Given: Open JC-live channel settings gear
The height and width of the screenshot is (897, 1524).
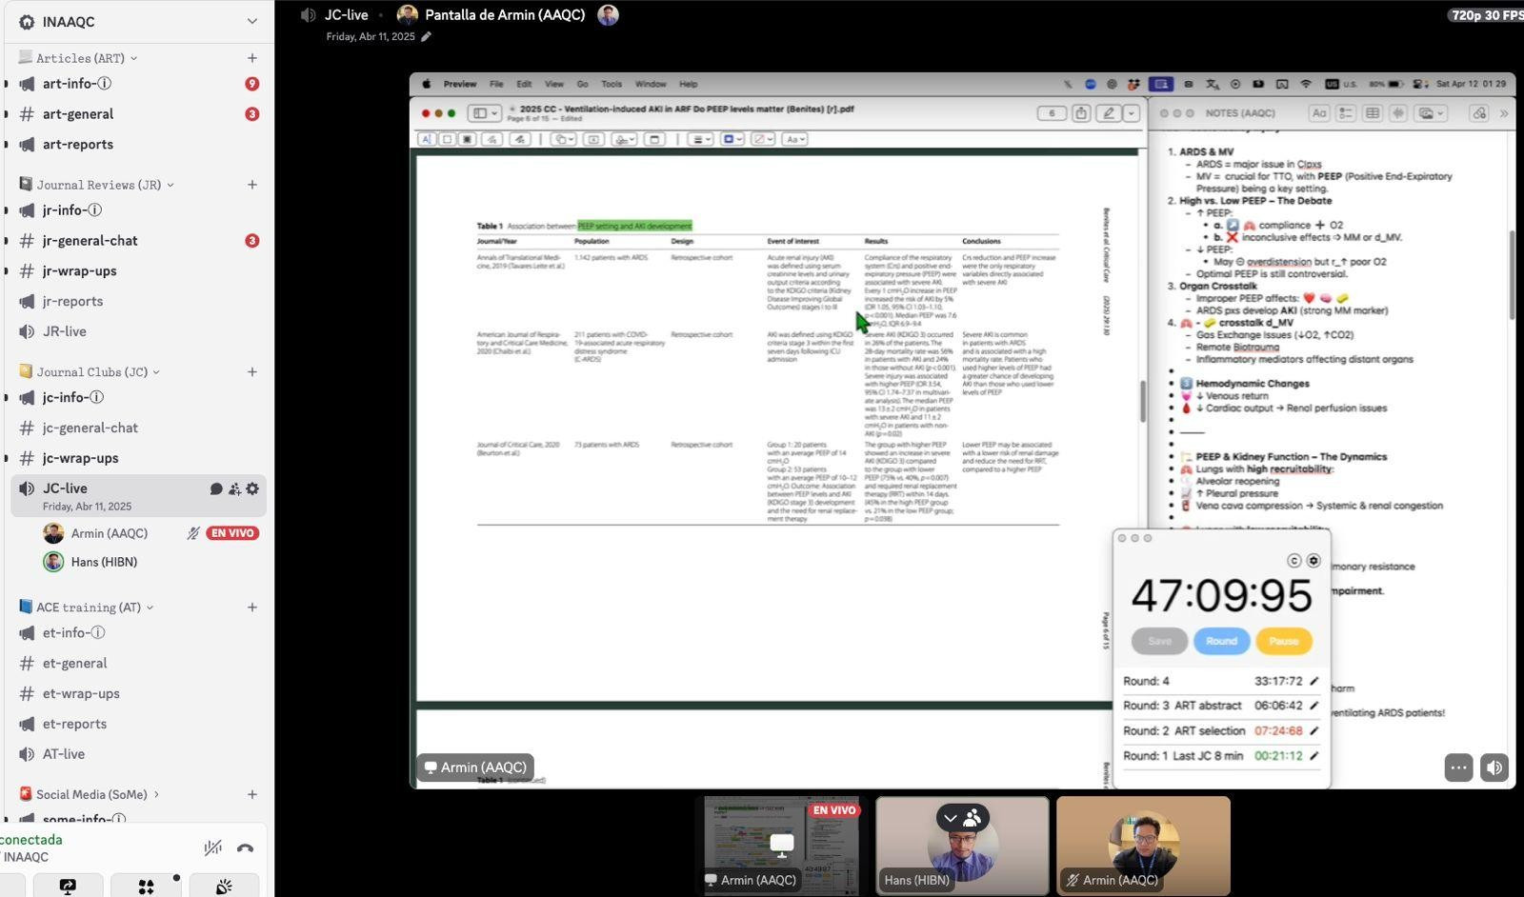Looking at the screenshot, I should tap(252, 488).
